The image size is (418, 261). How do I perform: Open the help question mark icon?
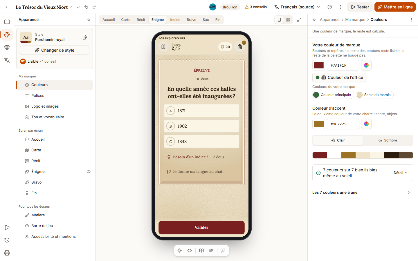coord(330,7)
